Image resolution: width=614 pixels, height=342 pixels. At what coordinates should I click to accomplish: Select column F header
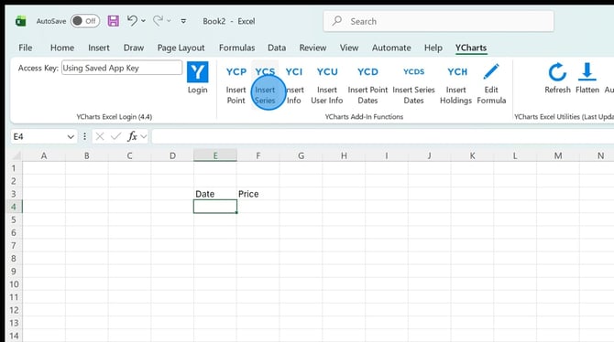click(258, 155)
